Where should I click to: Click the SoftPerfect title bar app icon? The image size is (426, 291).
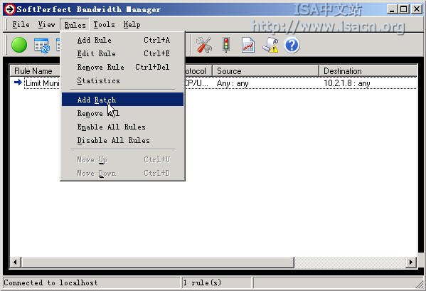coord(9,9)
